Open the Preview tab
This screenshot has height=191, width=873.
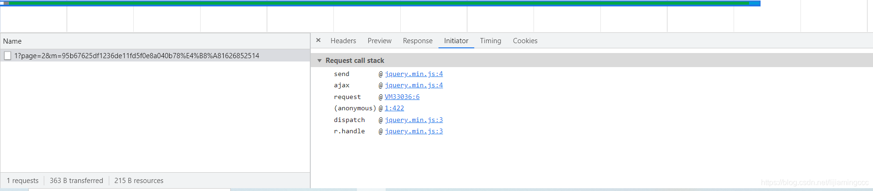coord(380,41)
